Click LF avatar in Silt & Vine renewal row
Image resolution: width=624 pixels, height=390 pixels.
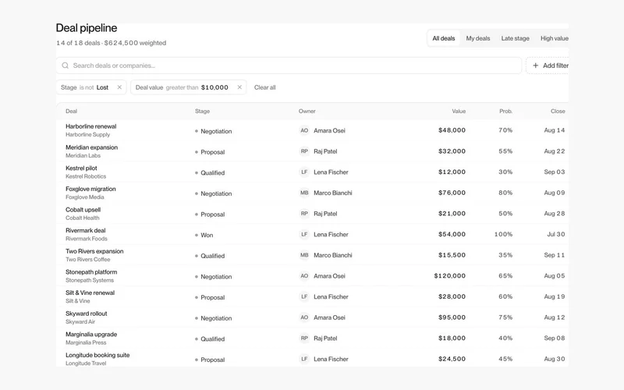304,296
